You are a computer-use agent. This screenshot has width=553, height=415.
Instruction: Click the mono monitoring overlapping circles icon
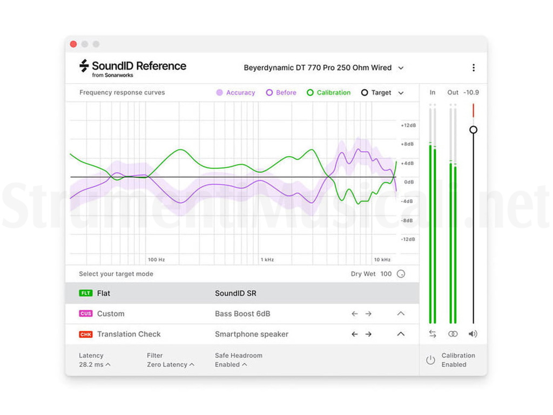(x=453, y=334)
